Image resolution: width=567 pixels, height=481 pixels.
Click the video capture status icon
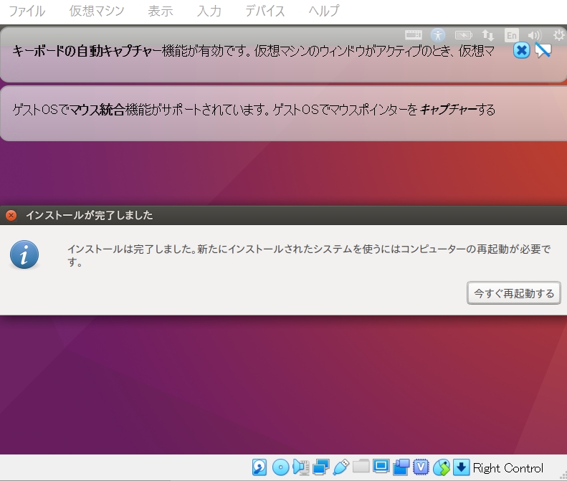[x=401, y=467]
